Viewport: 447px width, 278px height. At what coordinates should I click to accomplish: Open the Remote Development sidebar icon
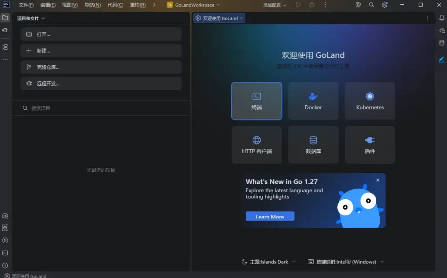click(x=5, y=30)
